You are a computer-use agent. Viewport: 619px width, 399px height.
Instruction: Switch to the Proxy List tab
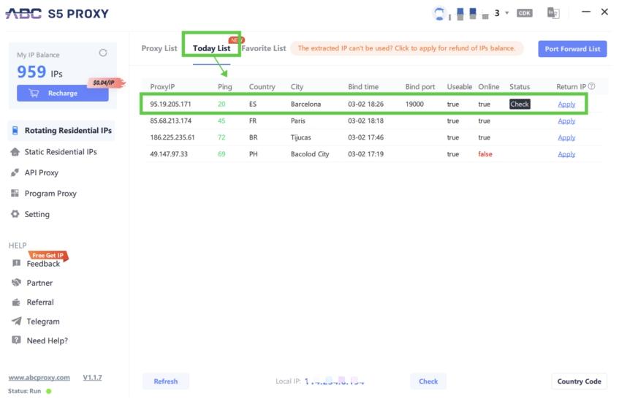pos(159,48)
